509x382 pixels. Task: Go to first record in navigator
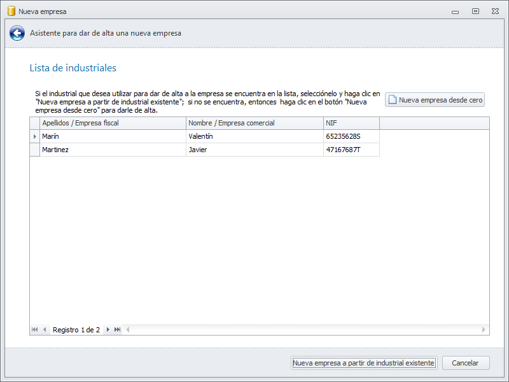34,330
